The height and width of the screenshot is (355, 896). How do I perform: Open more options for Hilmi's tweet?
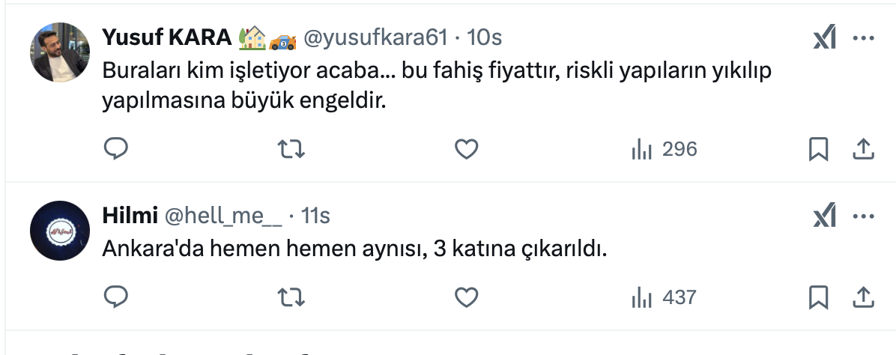click(864, 216)
